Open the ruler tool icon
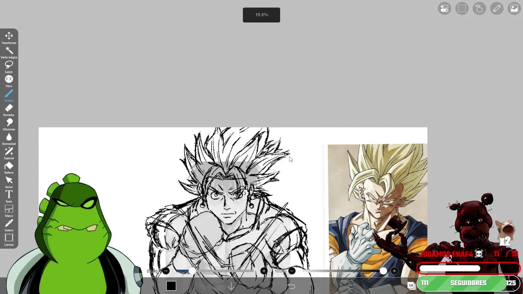The image size is (523, 294). [x=497, y=9]
